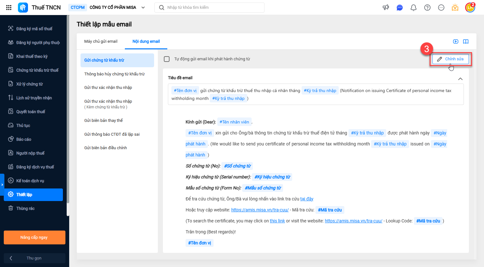Click #Tên đơn vị tag in email title
Image resolution: width=484 pixels, height=267 pixels.
(185, 90)
